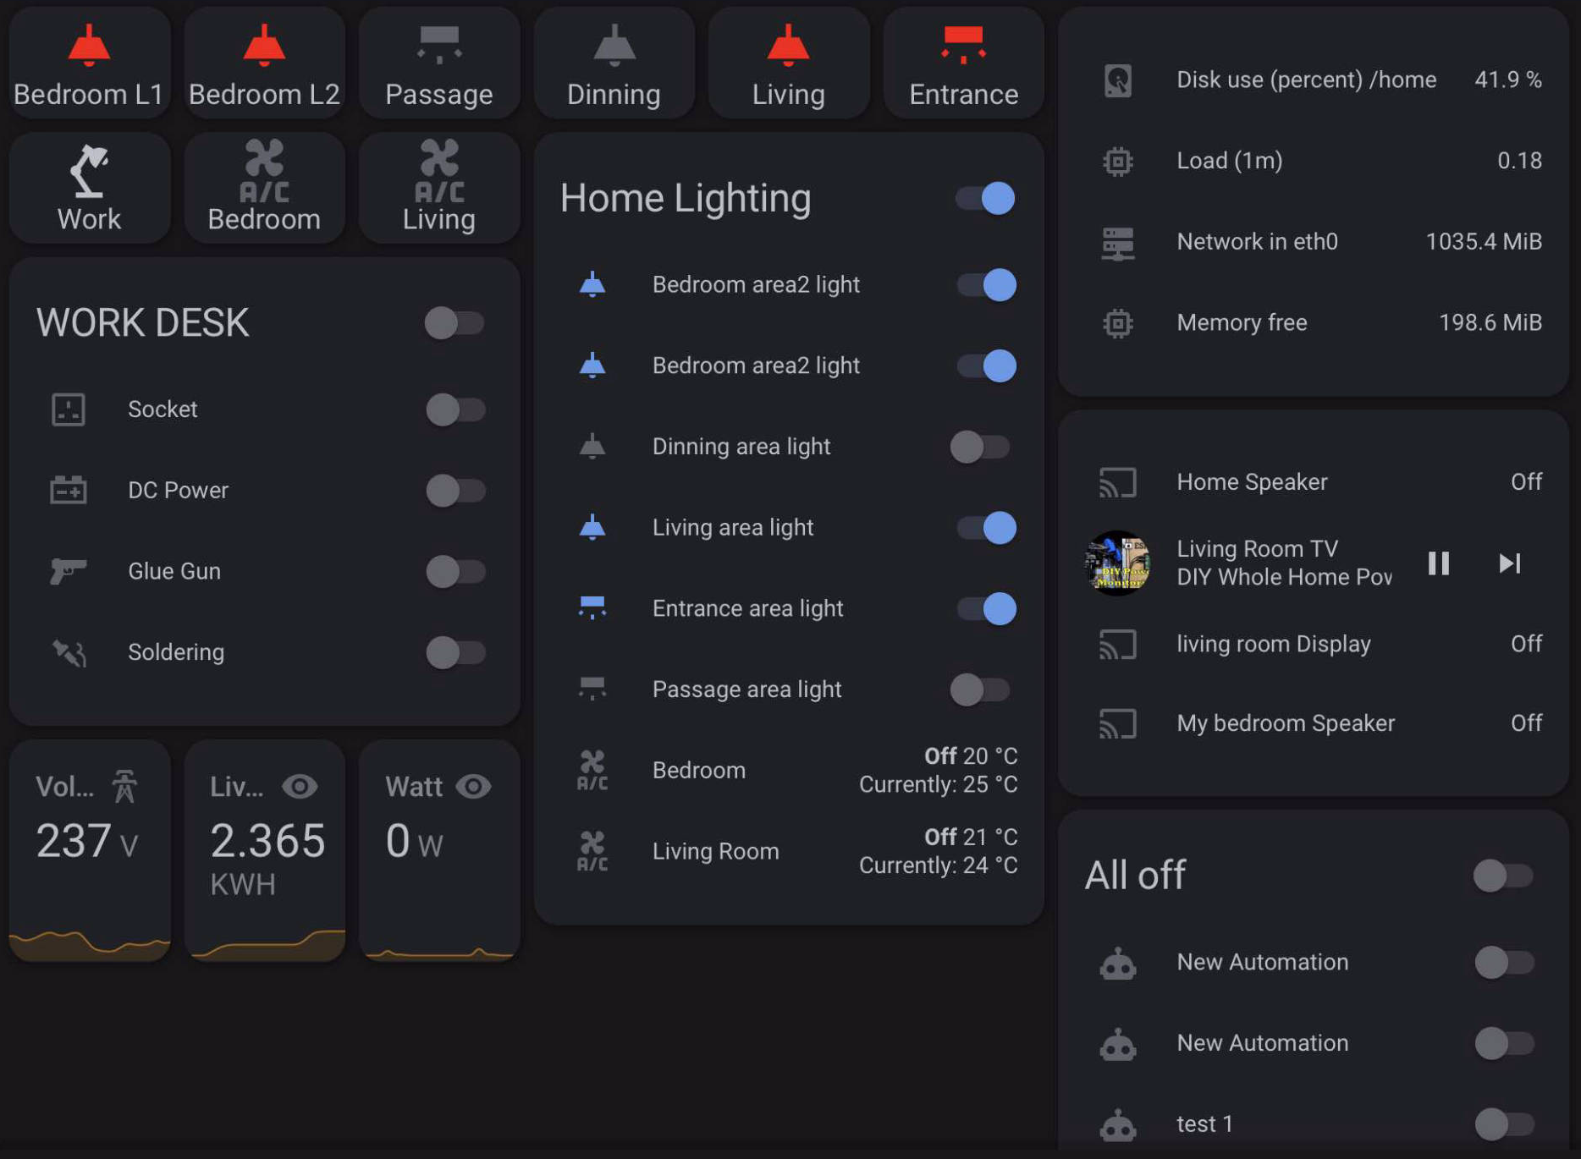Click the Glue Gun icon

pyautogui.click(x=68, y=571)
